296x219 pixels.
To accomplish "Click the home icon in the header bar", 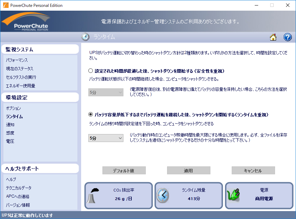I will 273,37.
